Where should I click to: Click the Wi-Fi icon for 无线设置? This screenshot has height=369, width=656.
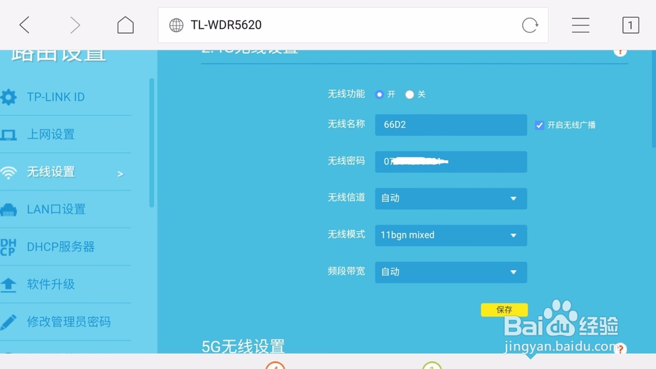point(9,172)
